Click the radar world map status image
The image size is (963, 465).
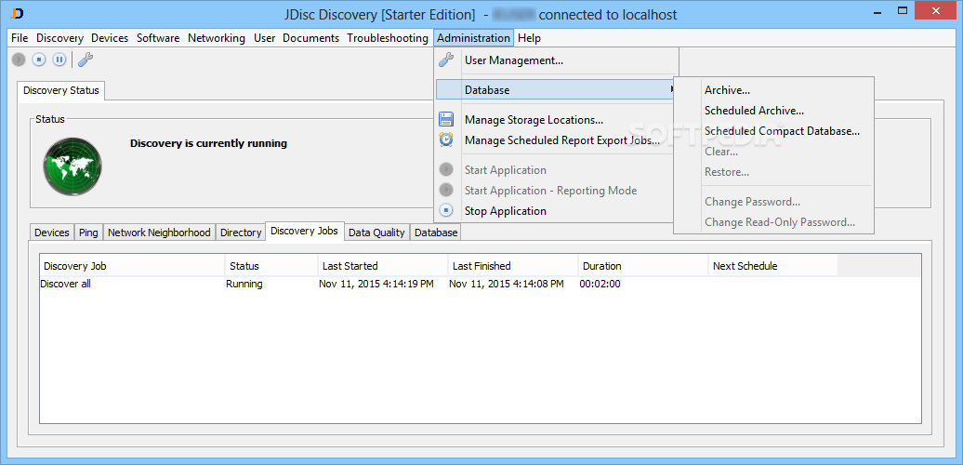click(73, 166)
